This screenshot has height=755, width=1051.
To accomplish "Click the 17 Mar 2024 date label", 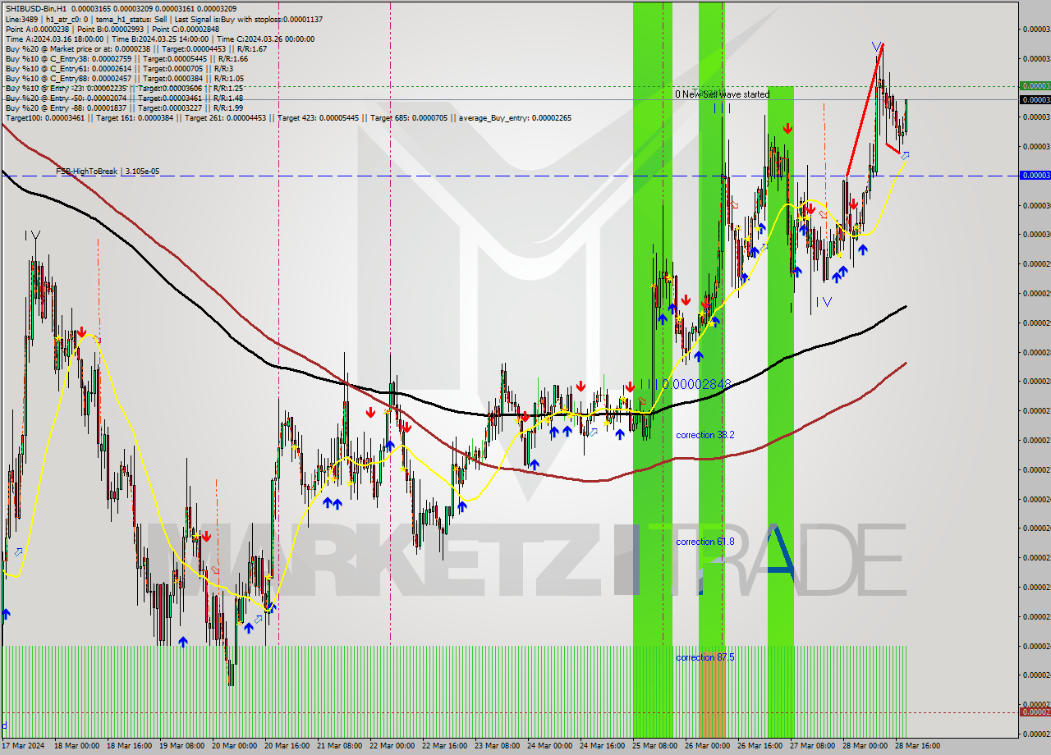I will point(22,746).
